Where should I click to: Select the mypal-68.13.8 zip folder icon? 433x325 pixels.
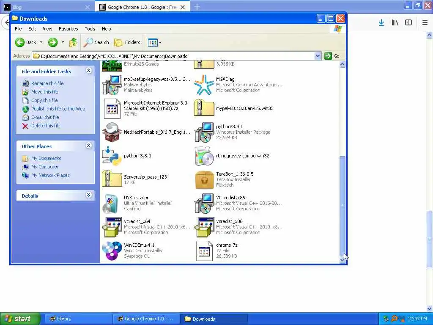pyautogui.click(x=204, y=108)
